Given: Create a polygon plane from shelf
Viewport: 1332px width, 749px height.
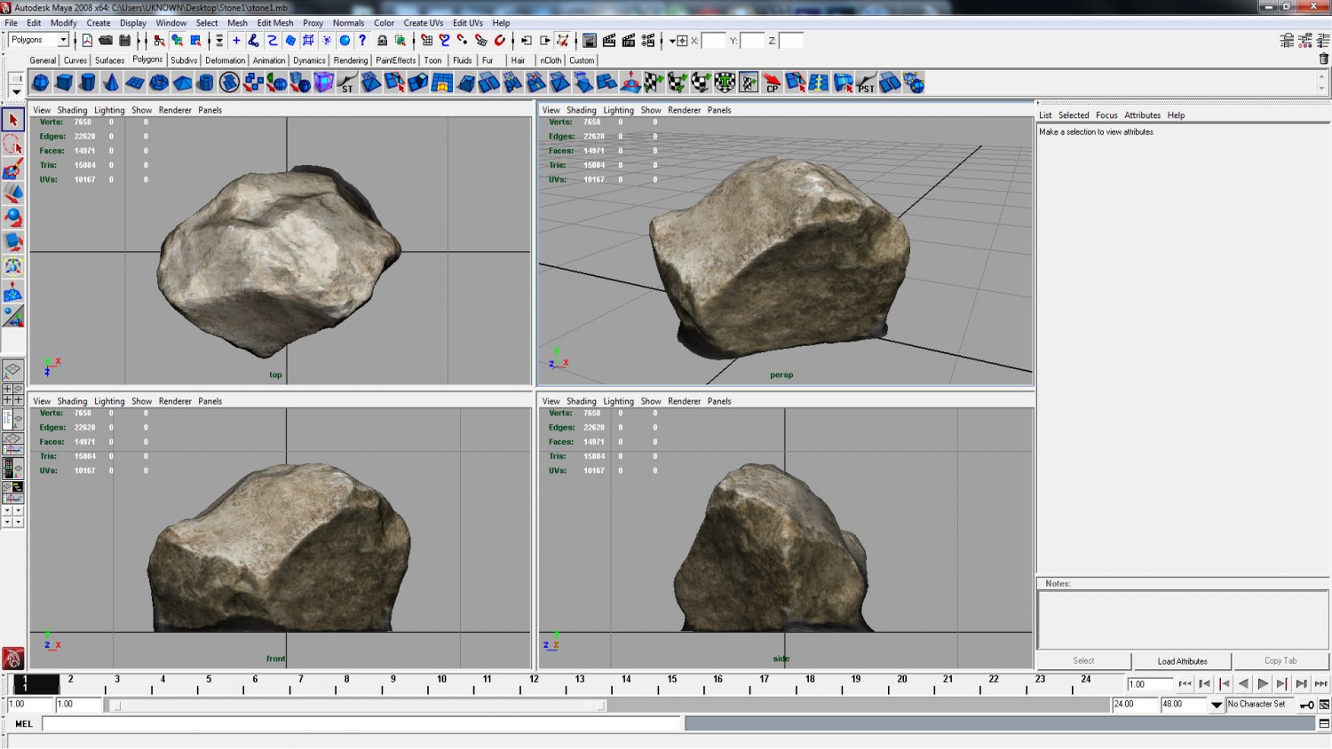Looking at the screenshot, I should tap(135, 83).
